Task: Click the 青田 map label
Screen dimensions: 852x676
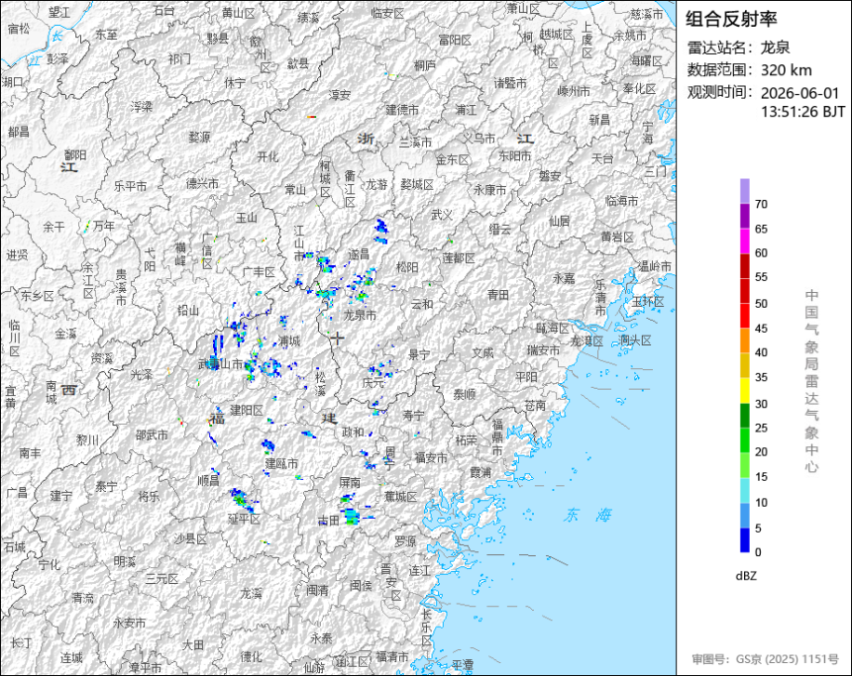Action: (x=497, y=294)
